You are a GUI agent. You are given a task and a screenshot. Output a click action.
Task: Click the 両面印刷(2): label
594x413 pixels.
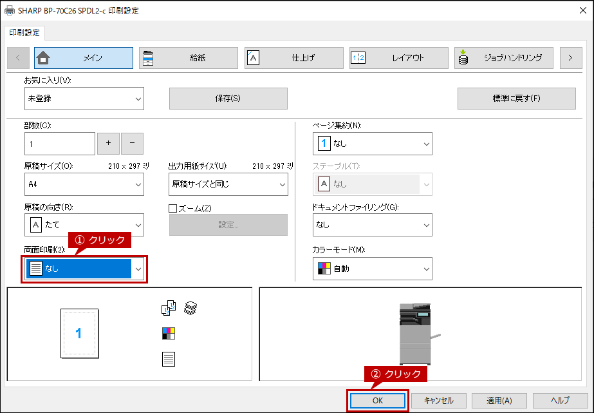[44, 249]
